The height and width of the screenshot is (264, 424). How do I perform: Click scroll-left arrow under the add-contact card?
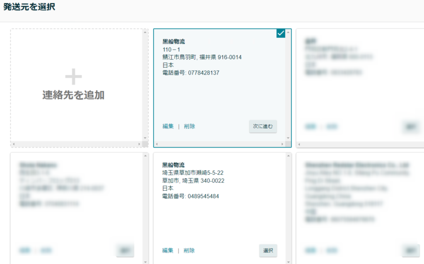coord(13,144)
